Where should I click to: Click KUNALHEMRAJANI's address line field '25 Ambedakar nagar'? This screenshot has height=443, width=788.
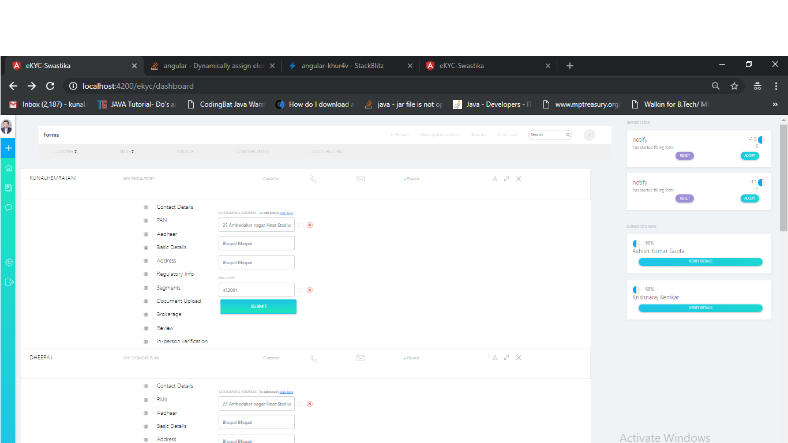[x=257, y=225]
